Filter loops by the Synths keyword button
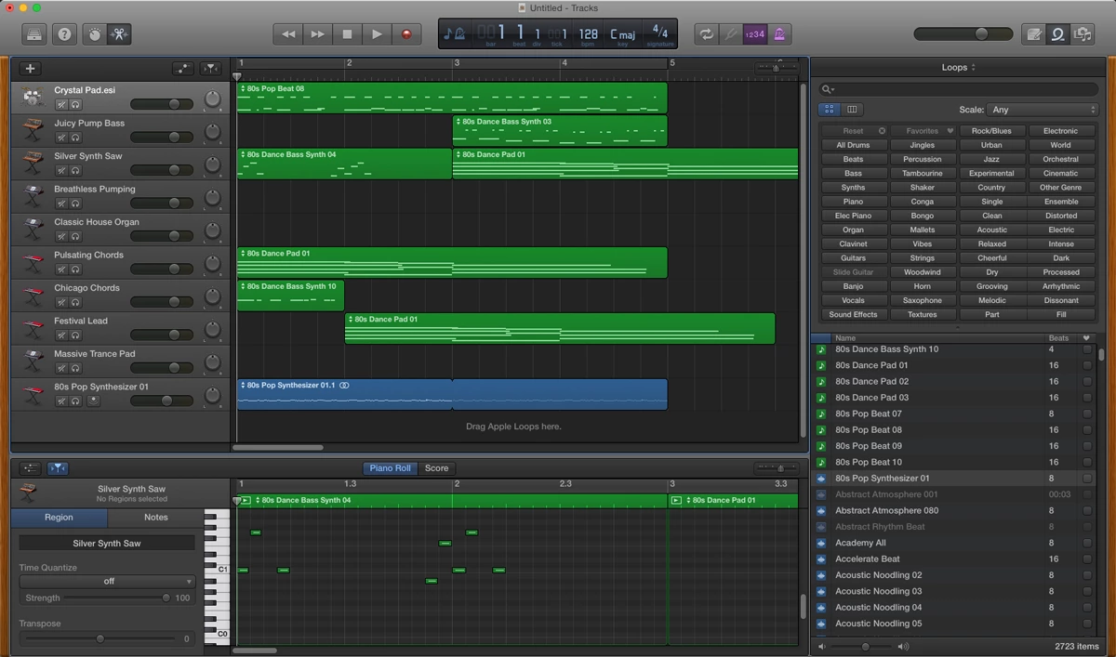Screen dimensions: 1116x657 click(853, 188)
